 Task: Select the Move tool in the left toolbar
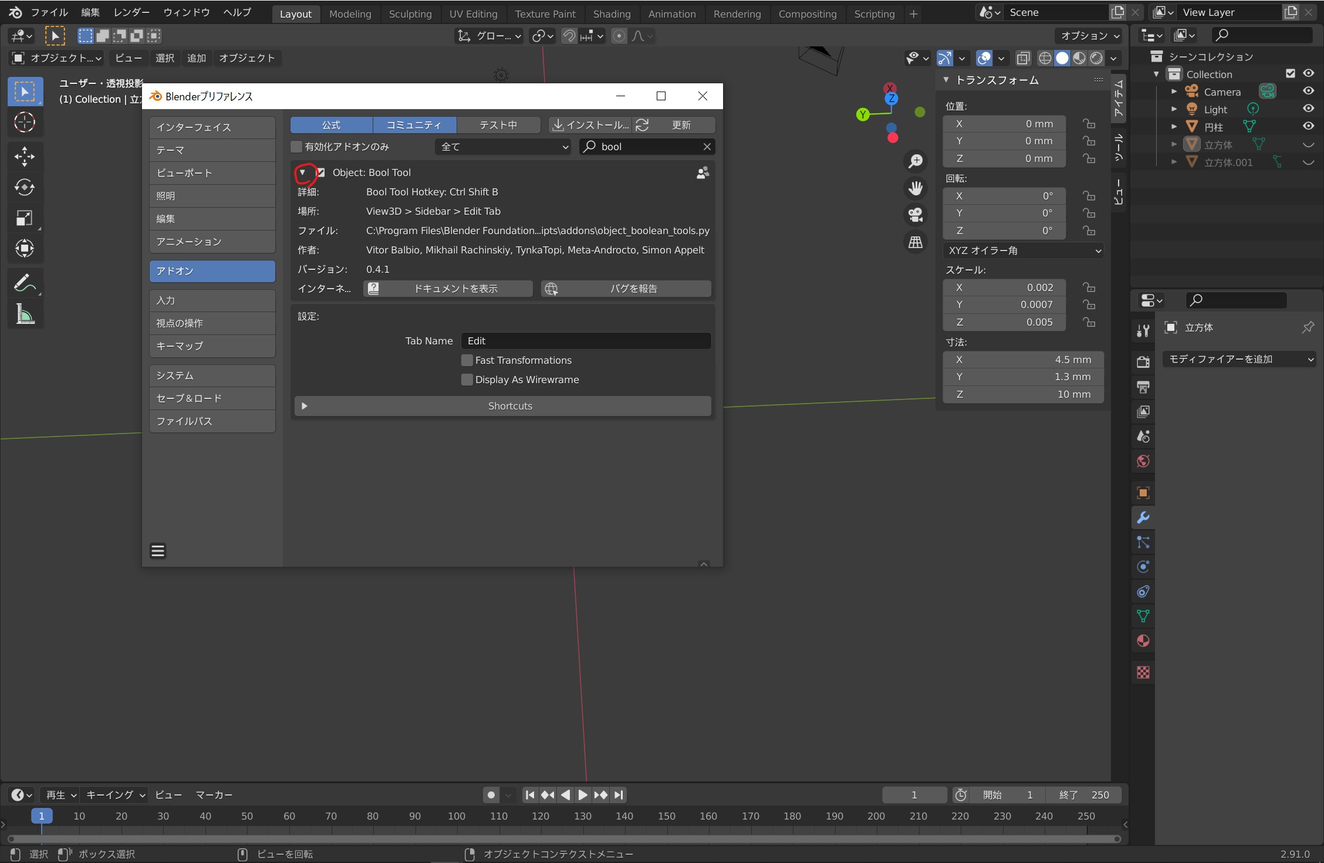[25, 156]
